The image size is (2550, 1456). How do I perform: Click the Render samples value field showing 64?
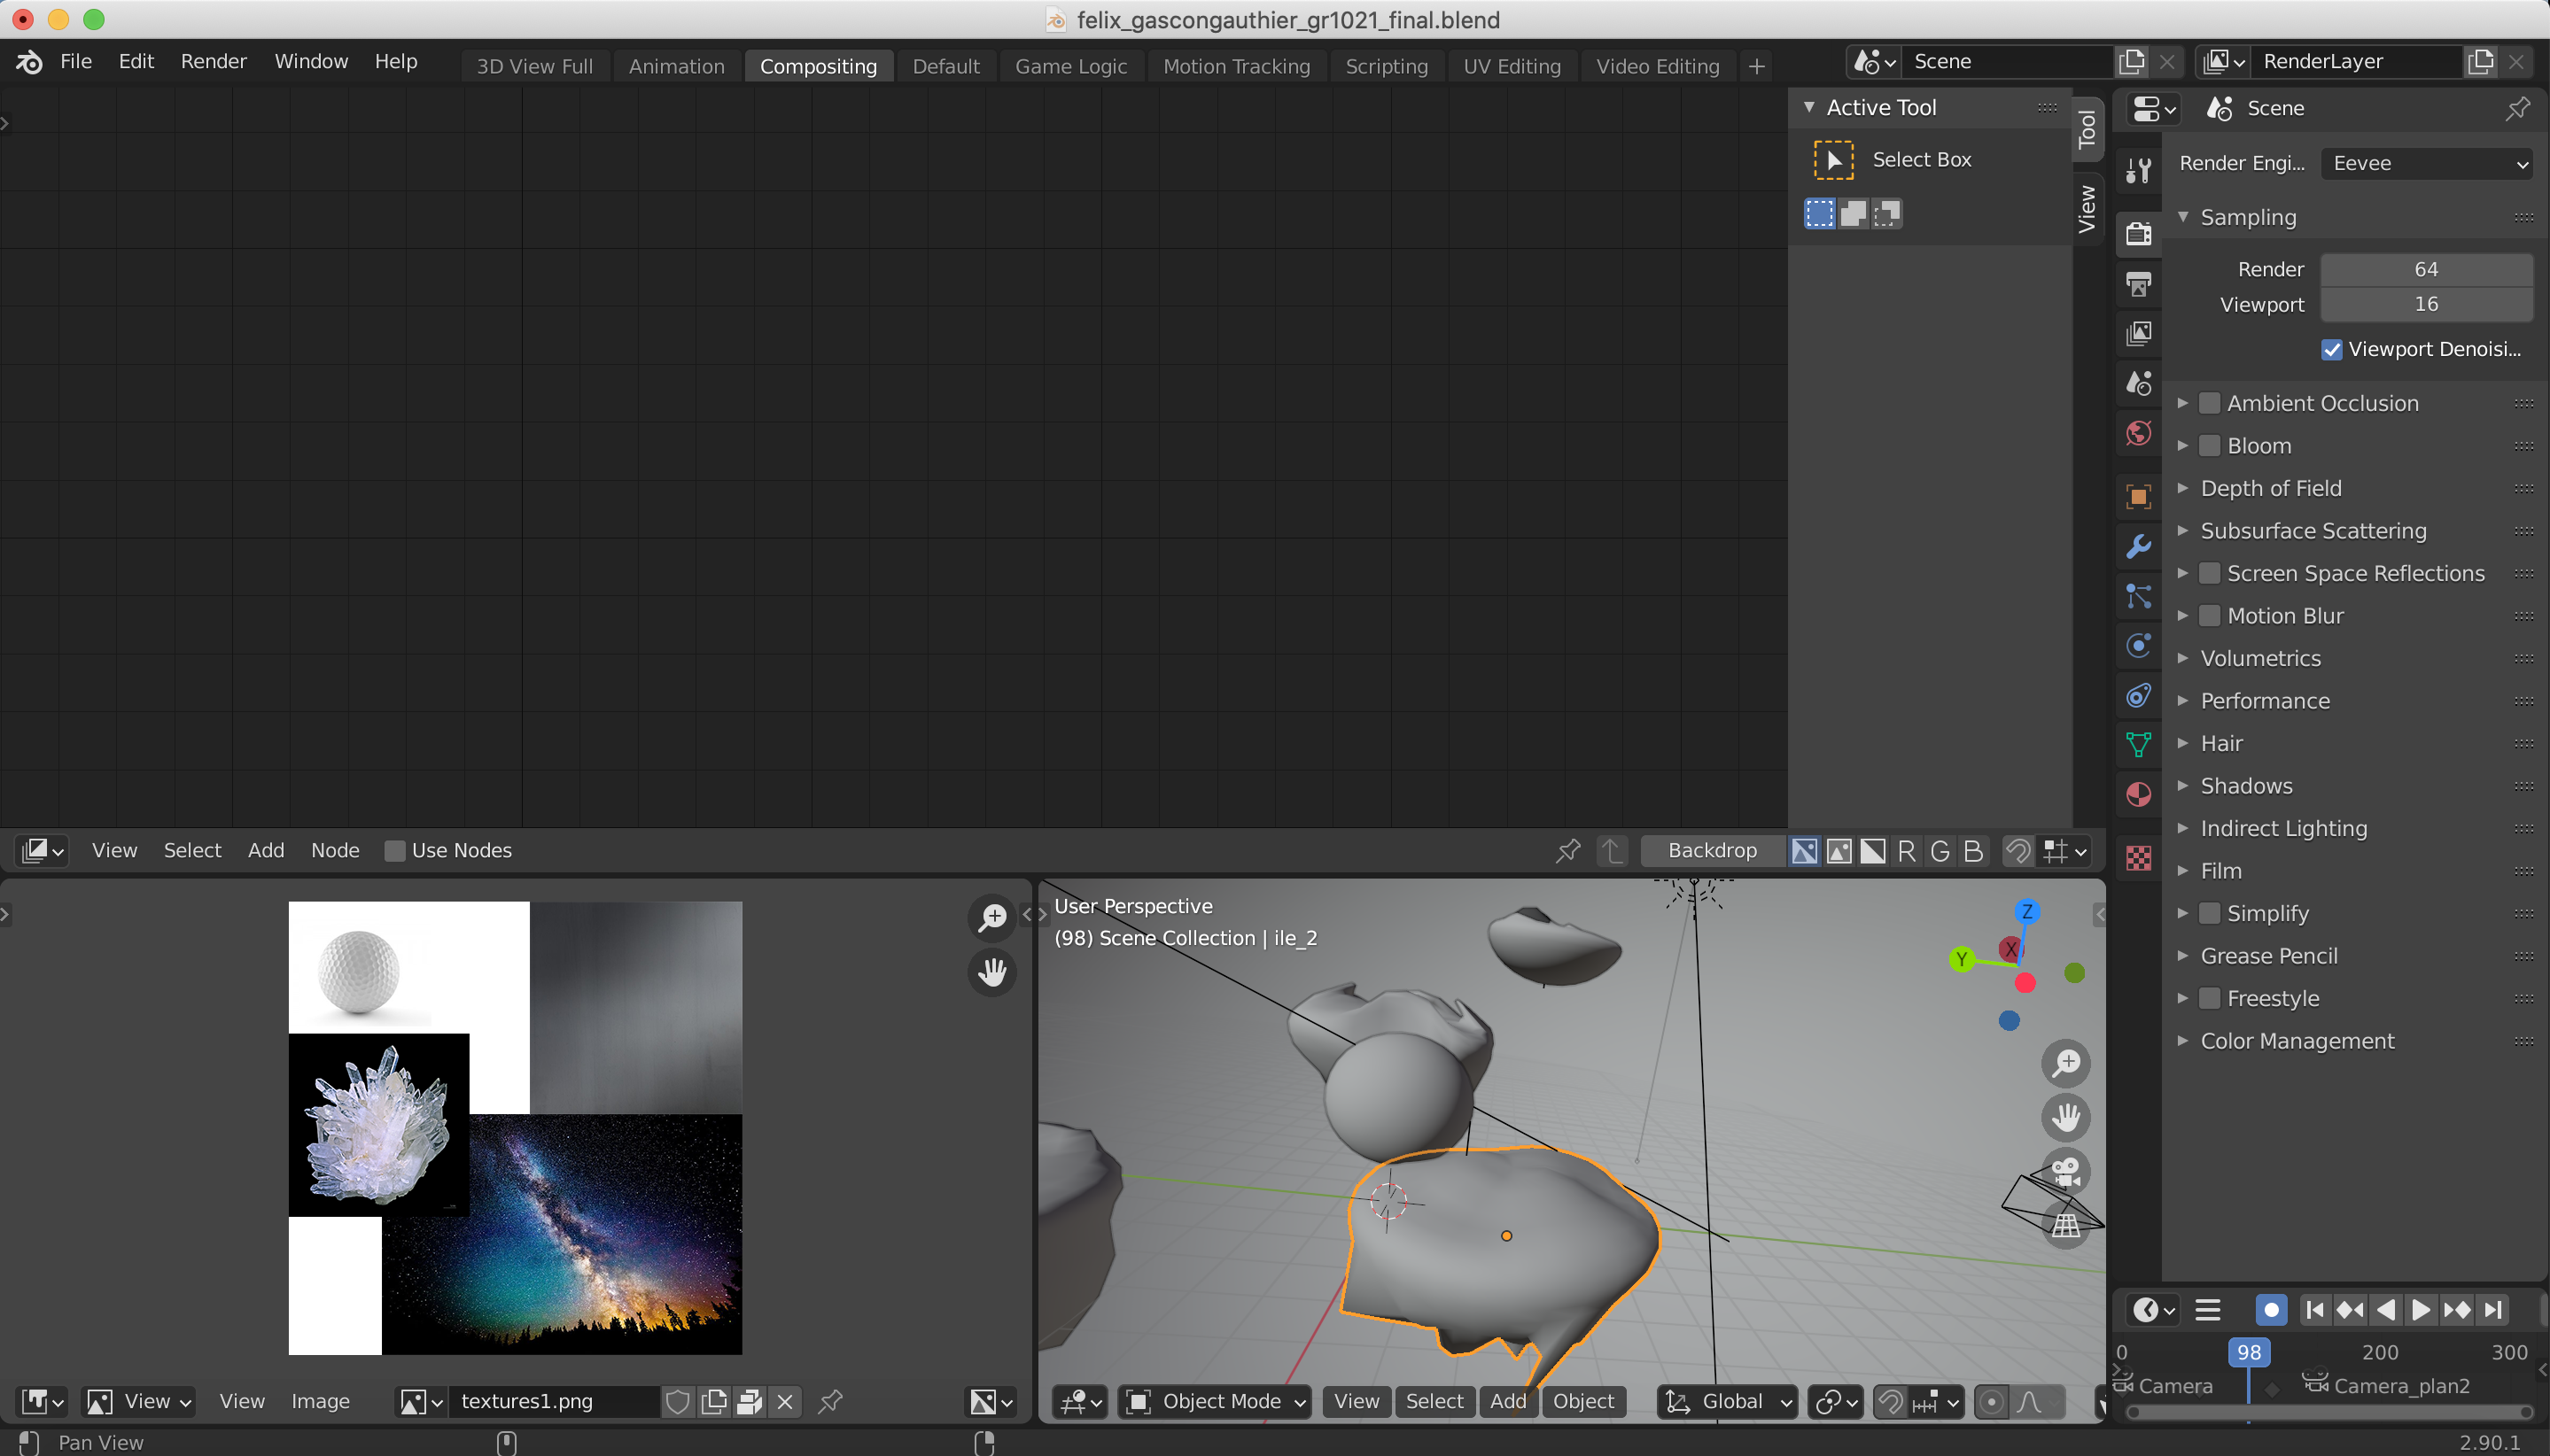click(x=2426, y=269)
